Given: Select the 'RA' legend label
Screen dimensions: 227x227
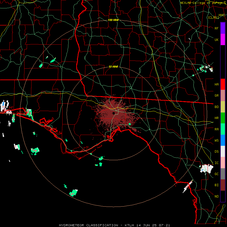Looking at the screenshot, I should click(216, 129).
